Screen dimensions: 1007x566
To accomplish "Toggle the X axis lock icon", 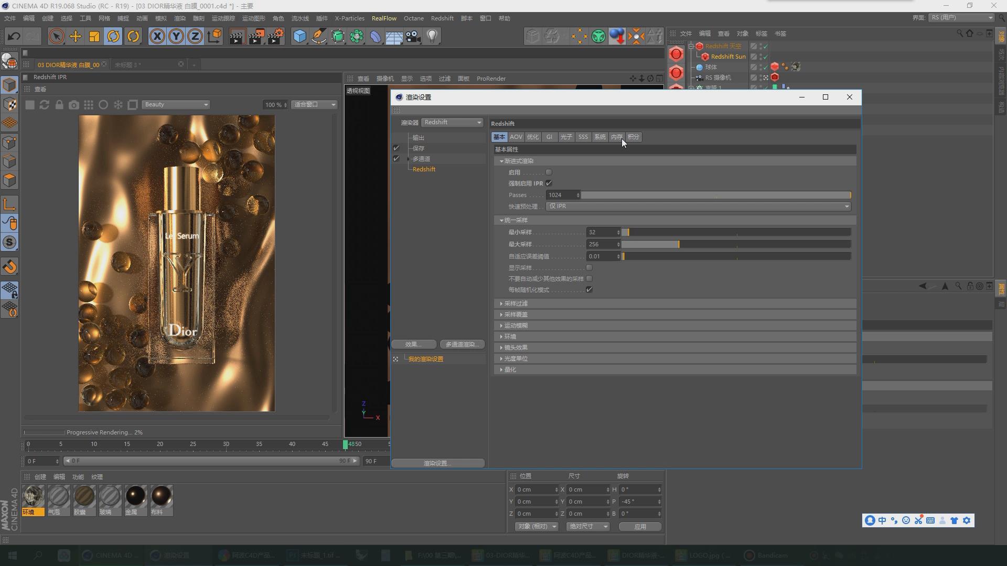I will (x=157, y=37).
